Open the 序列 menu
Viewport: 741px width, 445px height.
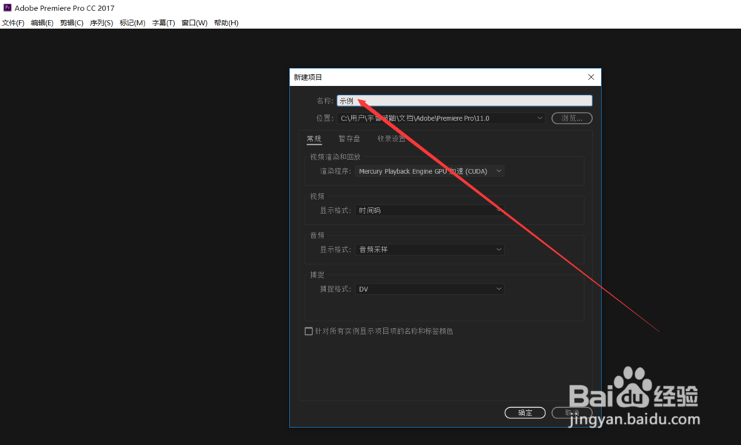(x=102, y=22)
